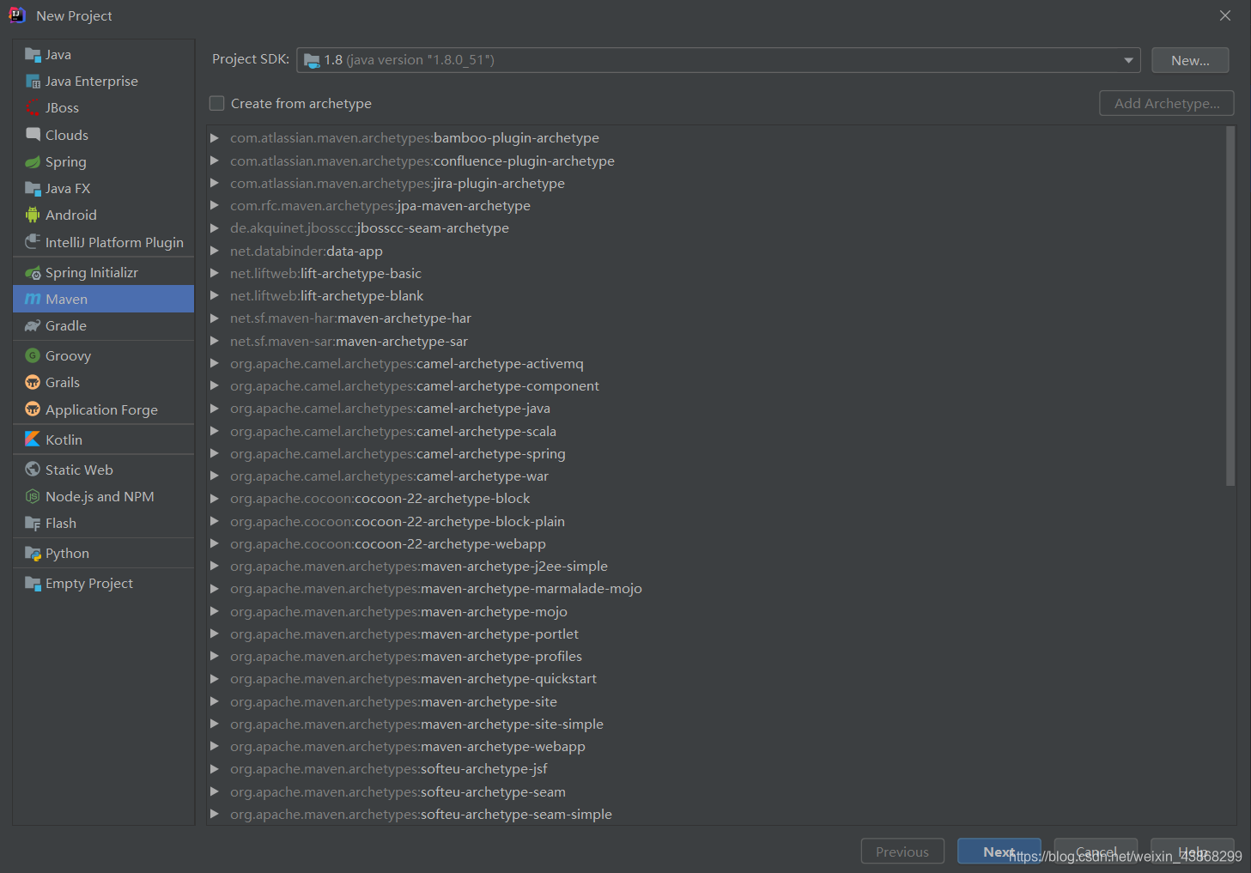Select Python project type label
The width and height of the screenshot is (1251, 873).
[67, 554]
